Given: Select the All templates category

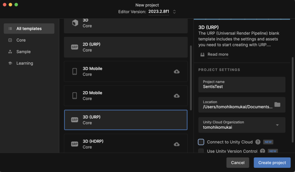Looking at the screenshot, I should [29, 28].
